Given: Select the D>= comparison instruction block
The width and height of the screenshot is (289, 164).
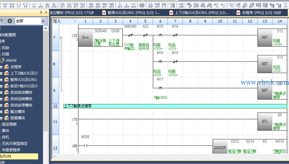Looking at the screenshot, I should click(x=85, y=37).
